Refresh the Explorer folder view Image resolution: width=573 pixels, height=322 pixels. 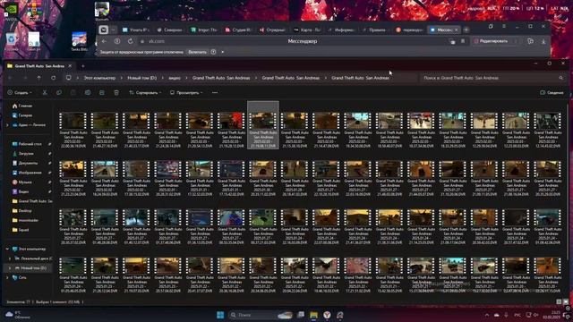click(x=54, y=78)
